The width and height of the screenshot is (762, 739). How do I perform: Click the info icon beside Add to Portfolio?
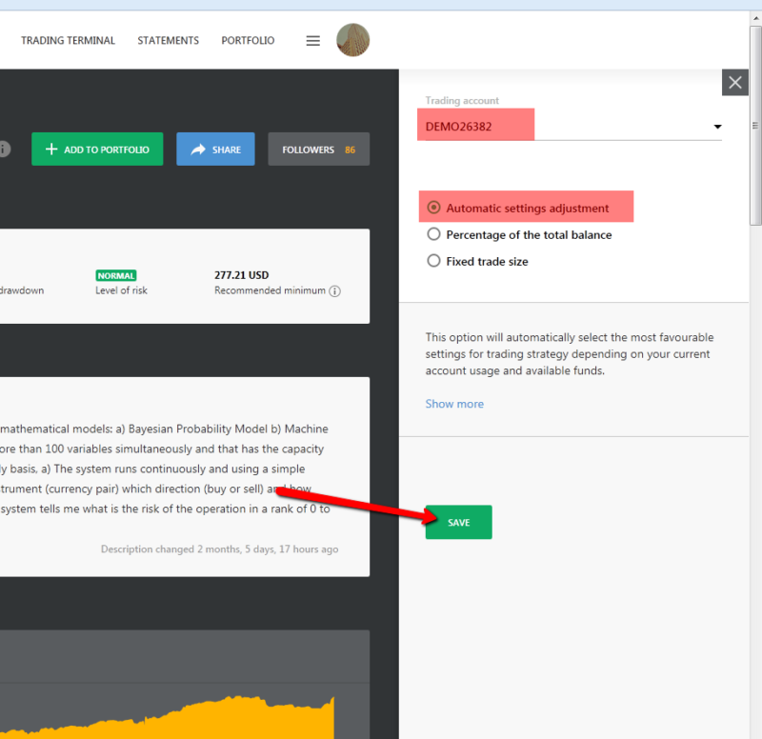click(4, 149)
